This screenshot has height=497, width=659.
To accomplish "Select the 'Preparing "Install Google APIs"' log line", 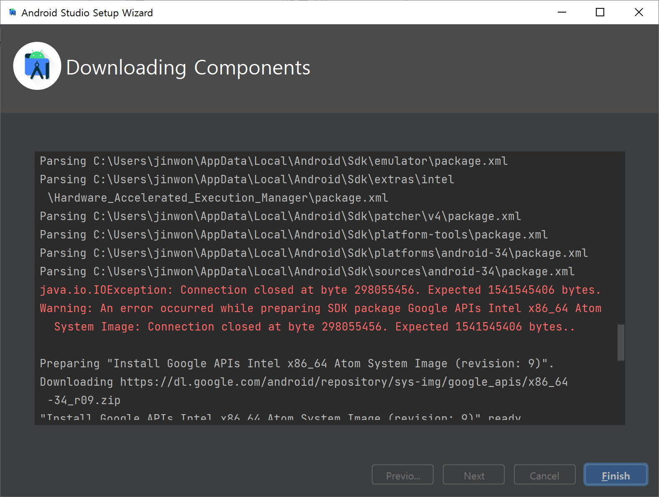I will point(297,364).
